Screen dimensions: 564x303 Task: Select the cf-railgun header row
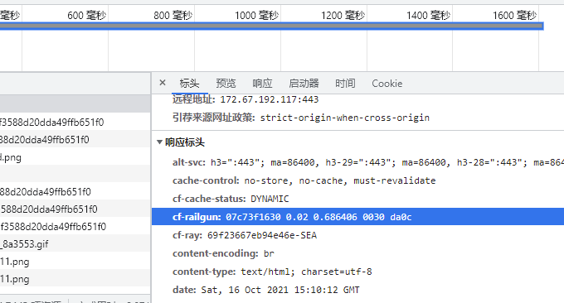[358, 217]
